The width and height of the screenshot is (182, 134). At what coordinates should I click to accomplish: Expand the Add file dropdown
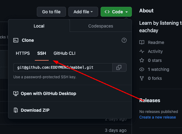pos(83,12)
